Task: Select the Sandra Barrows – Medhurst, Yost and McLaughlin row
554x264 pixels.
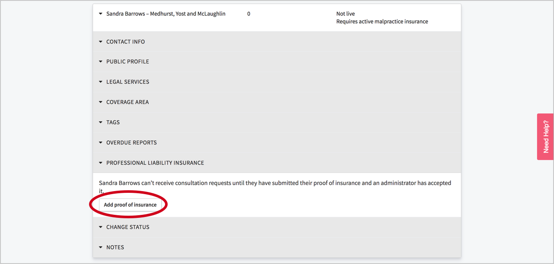Action: [x=166, y=14]
